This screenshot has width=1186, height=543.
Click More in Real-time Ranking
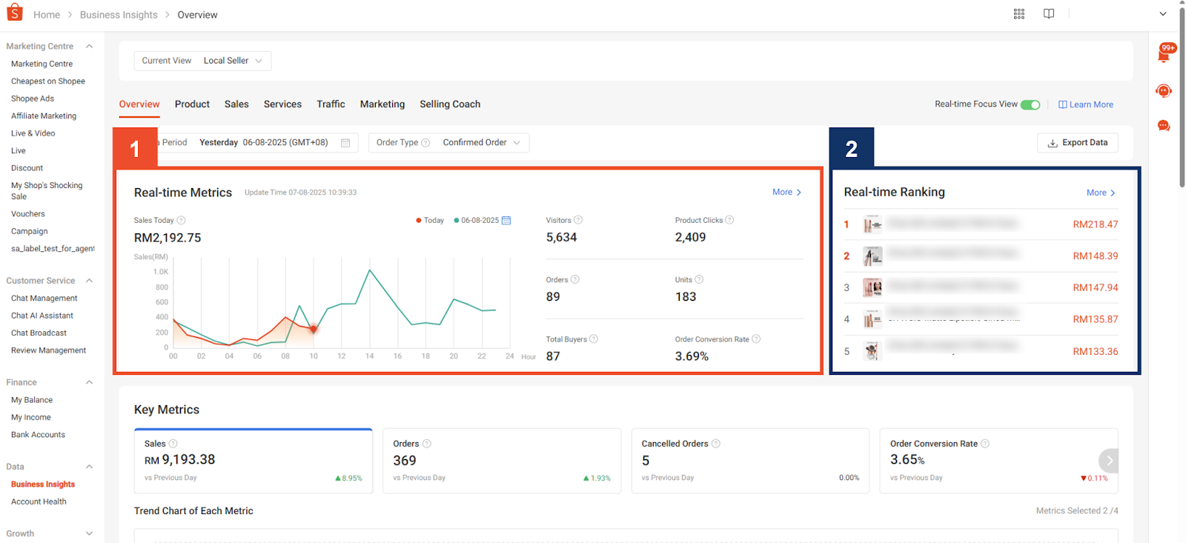[x=1101, y=193]
